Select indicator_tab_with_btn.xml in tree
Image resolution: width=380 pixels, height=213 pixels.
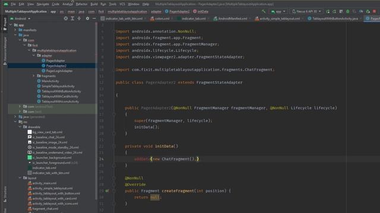[x=50, y=173]
